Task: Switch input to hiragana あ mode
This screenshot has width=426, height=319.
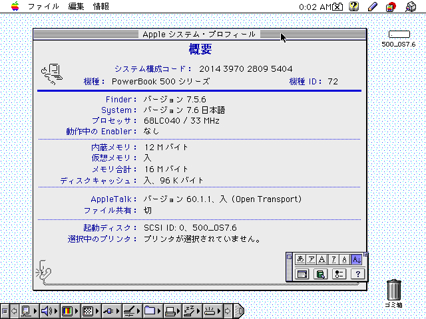Action: point(300,260)
